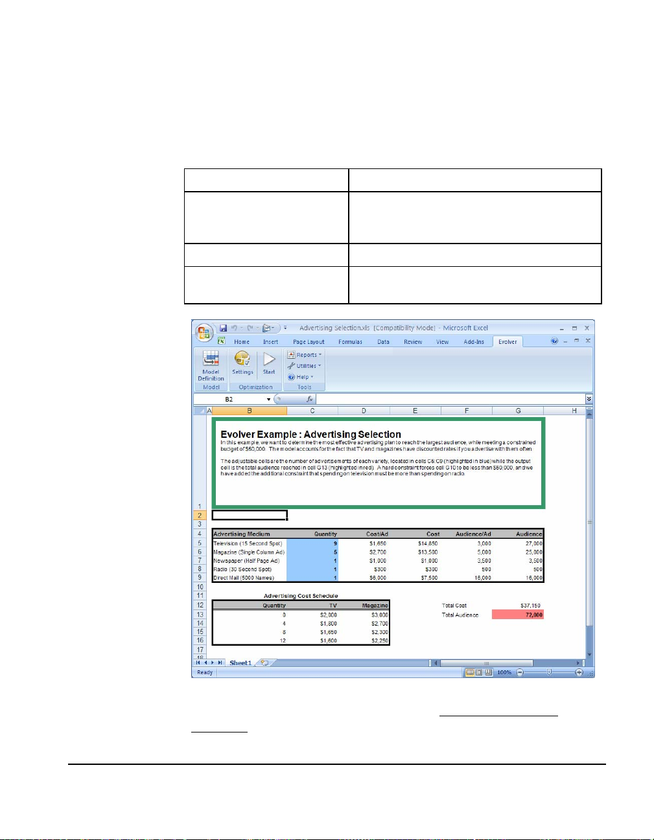Open Evolver Settings
The image size is (654, 840).
click(x=242, y=364)
